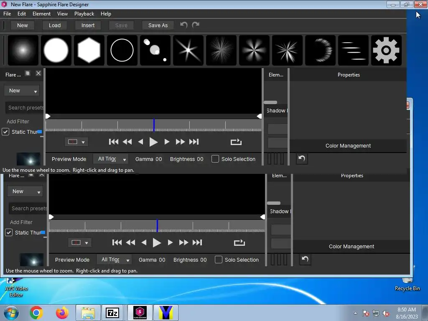428x321 pixels.
Task: Toggle upper Static Thumbnails checkbox
Action: (5, 132)
